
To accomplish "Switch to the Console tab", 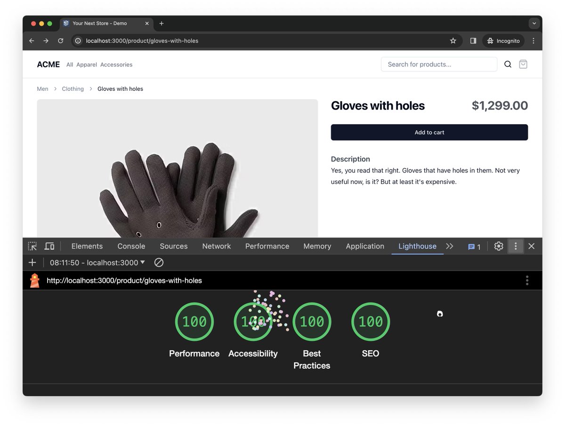I will (x=131, y=246).
